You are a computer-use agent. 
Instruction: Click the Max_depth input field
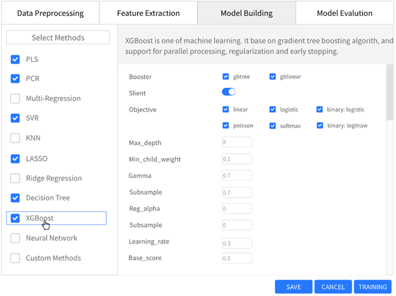[x=236, y=142]
